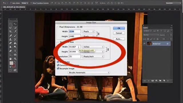This screenshot has height=103, width=183.
Task: Confirm Image Size with the OK button
Action: pos(119,28)
